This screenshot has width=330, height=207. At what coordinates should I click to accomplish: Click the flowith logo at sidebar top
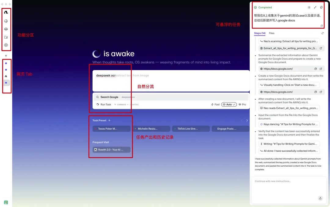point(6,13)
